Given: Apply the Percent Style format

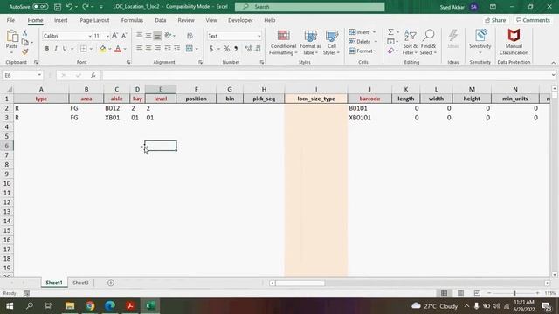Looking at the screenshot, I should pyautogui.click(x=226, y=49).
